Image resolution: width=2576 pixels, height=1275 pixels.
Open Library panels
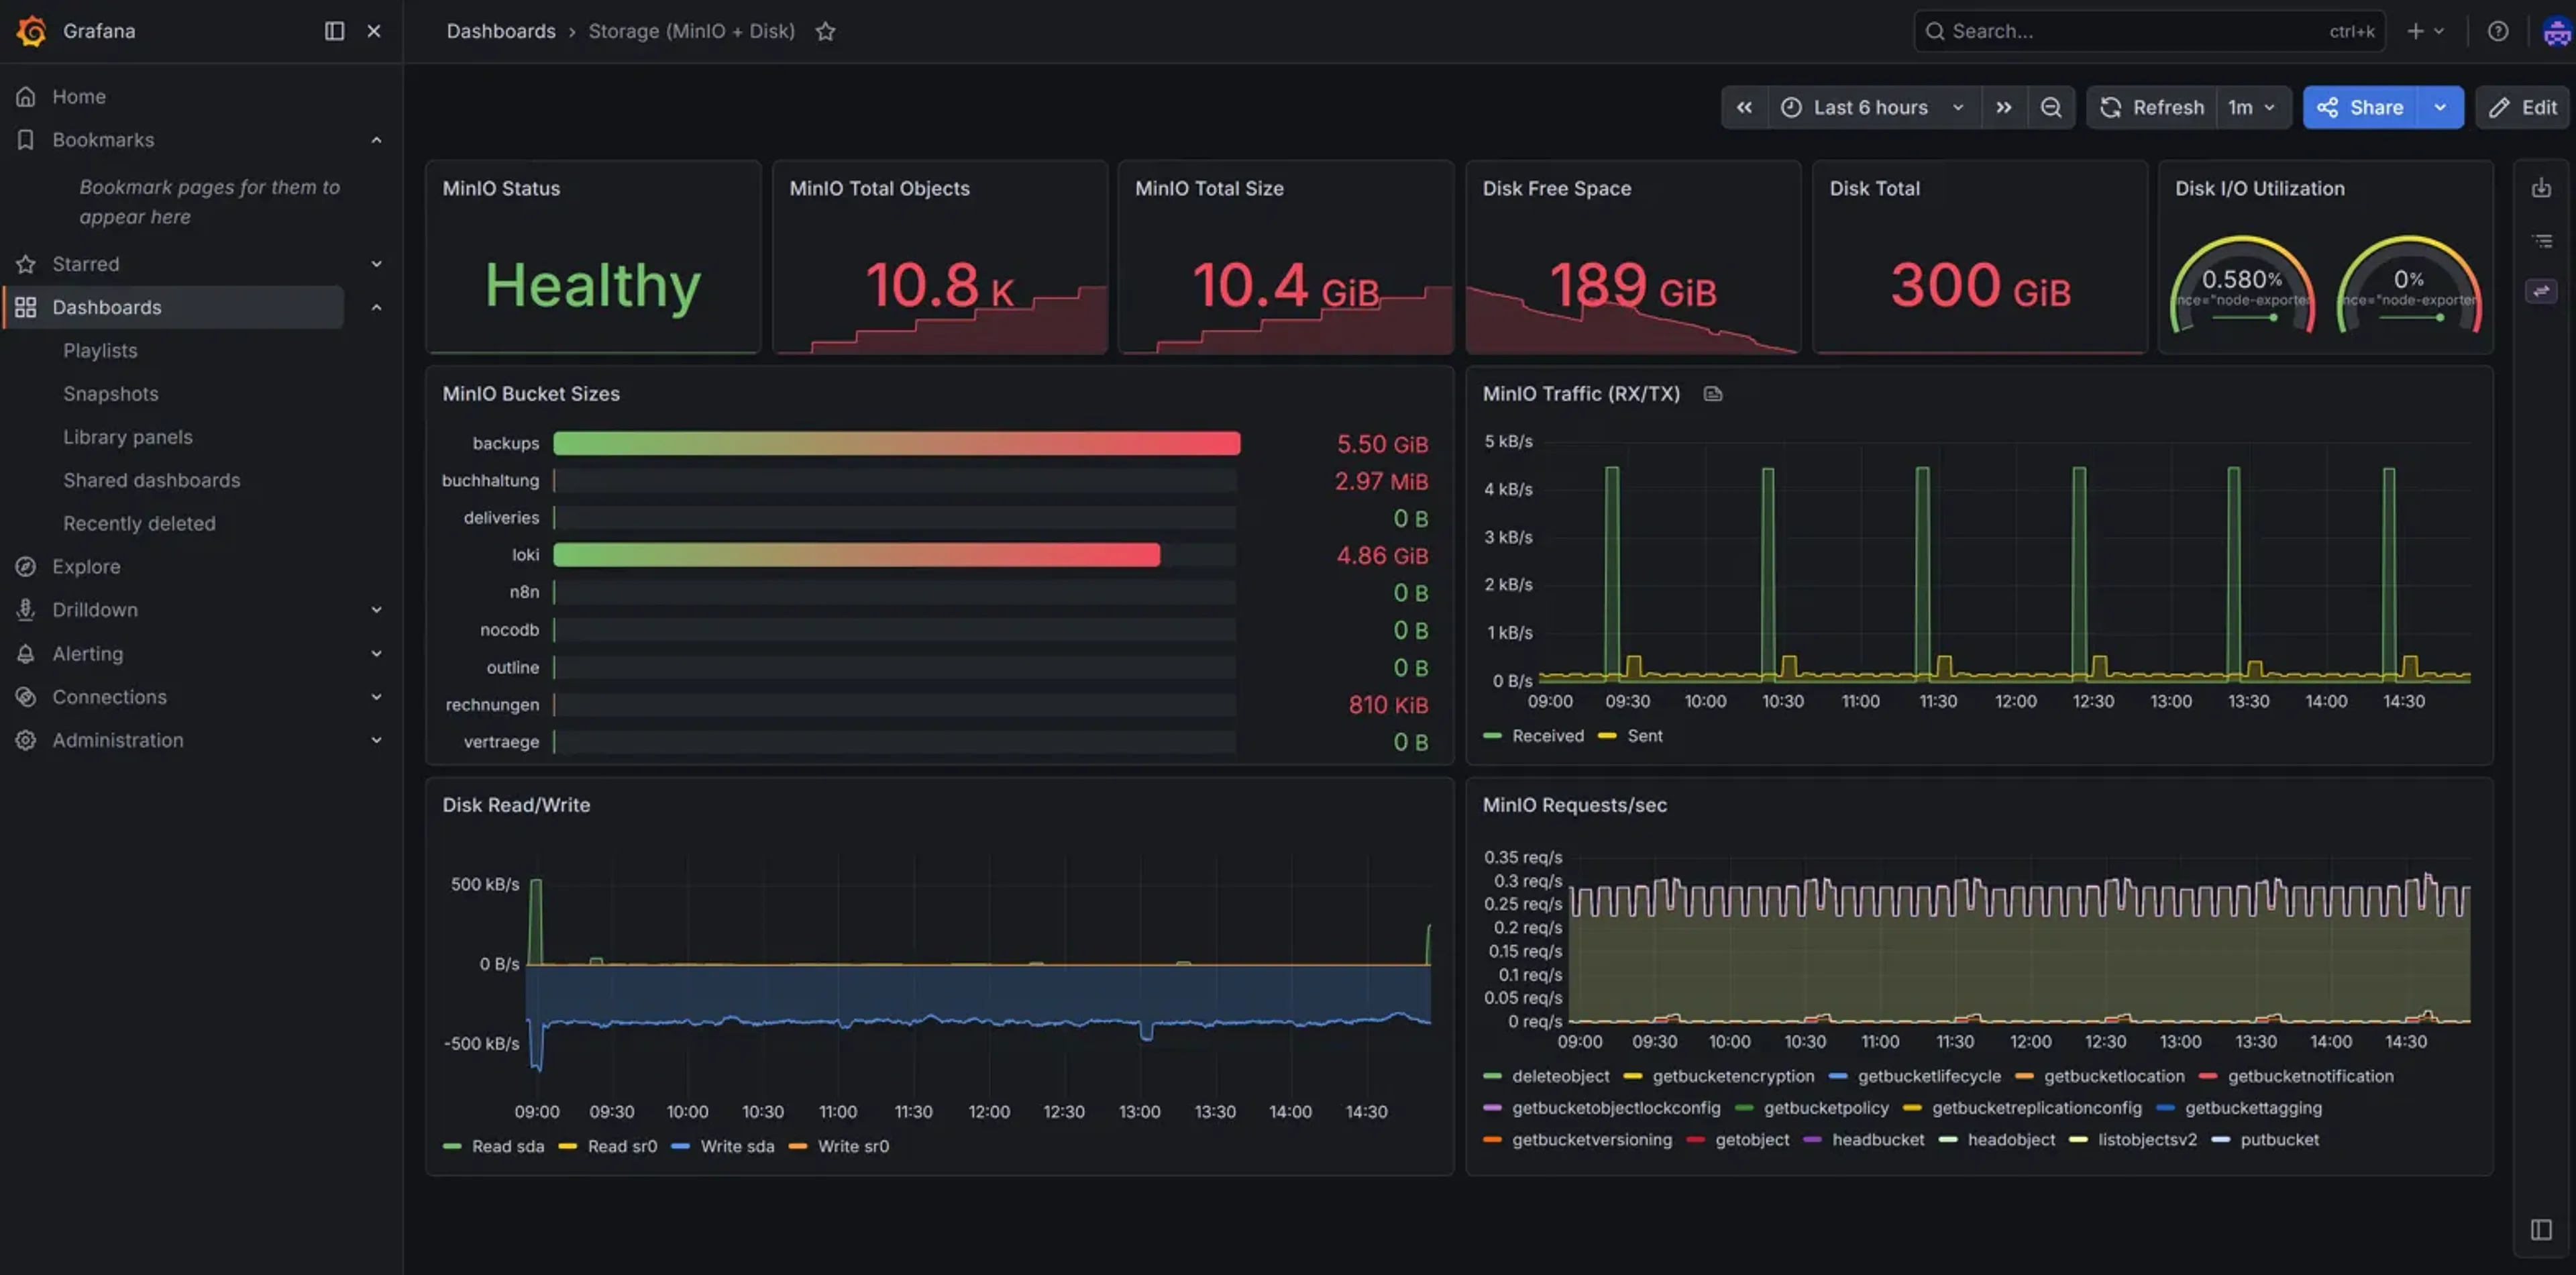coord(128,437)
